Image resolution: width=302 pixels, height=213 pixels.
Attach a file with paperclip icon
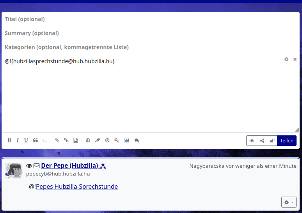coord(57,140)
